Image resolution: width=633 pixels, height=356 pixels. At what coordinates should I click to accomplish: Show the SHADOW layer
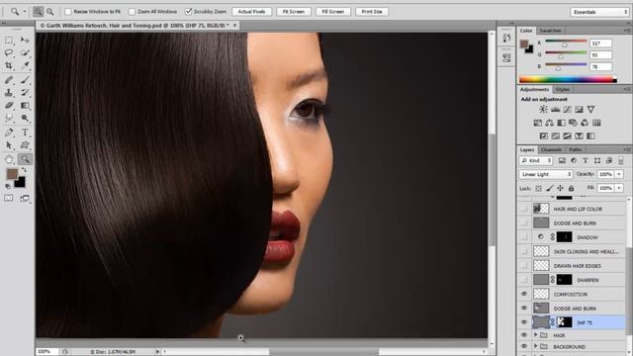[524, 237]
